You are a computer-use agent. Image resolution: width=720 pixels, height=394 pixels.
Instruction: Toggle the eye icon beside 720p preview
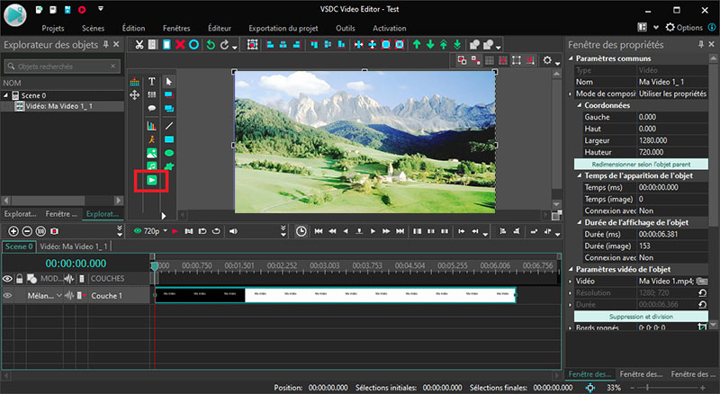point(138,231)
